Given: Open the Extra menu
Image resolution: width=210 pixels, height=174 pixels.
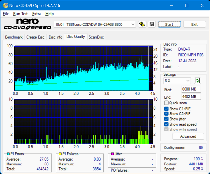Looking at the screenshot, I should click(37, 14).
